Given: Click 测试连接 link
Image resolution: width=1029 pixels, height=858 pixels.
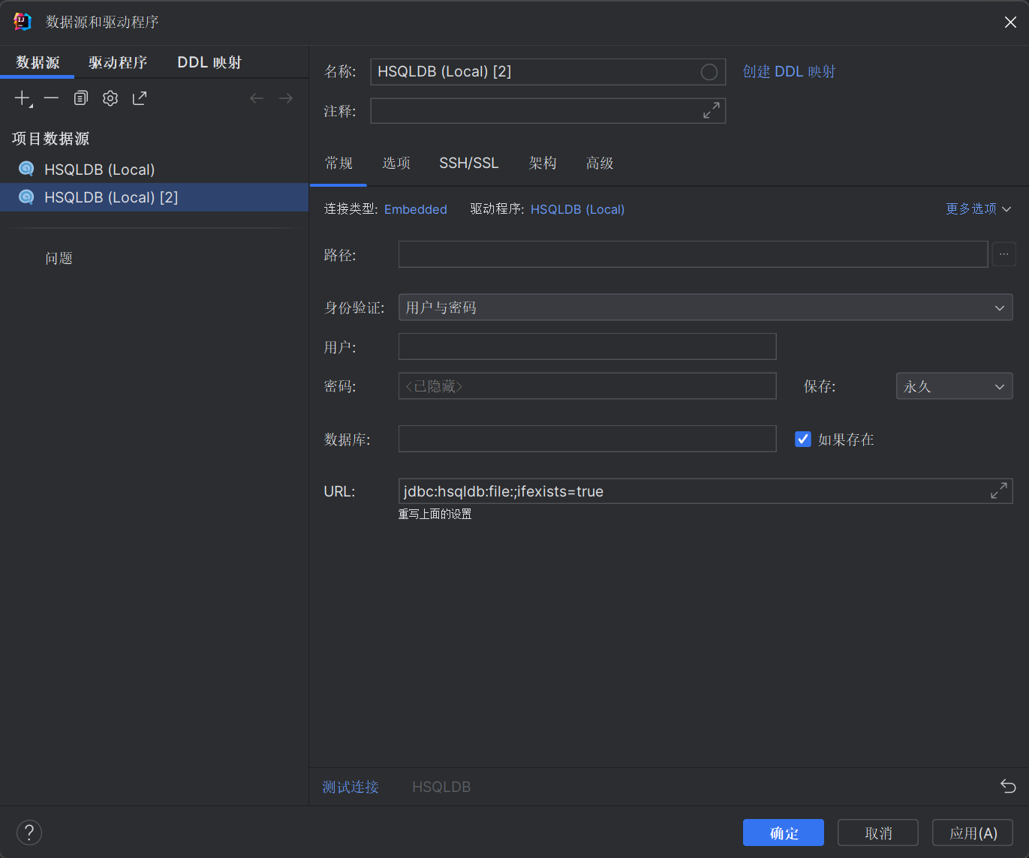Looking at the screenshot, I should [x=351, y=787].
